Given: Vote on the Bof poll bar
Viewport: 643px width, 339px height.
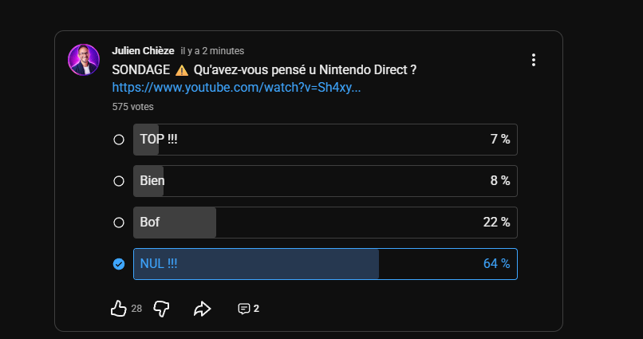Looking at the screenshot, I should (x=325, y=223).
